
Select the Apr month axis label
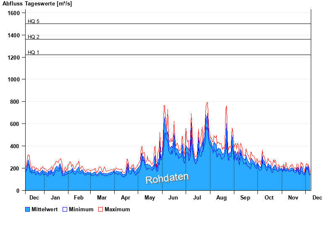tap(125, 198)
